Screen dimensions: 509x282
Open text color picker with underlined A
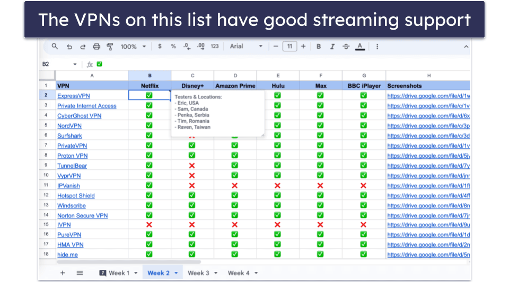(x=359, y=47)
